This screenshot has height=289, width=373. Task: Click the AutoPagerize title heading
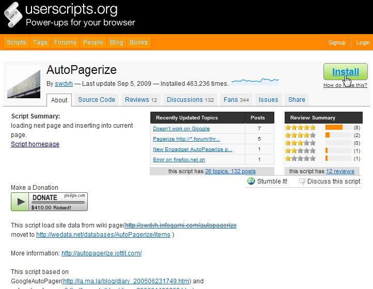(x=81, y=70)
